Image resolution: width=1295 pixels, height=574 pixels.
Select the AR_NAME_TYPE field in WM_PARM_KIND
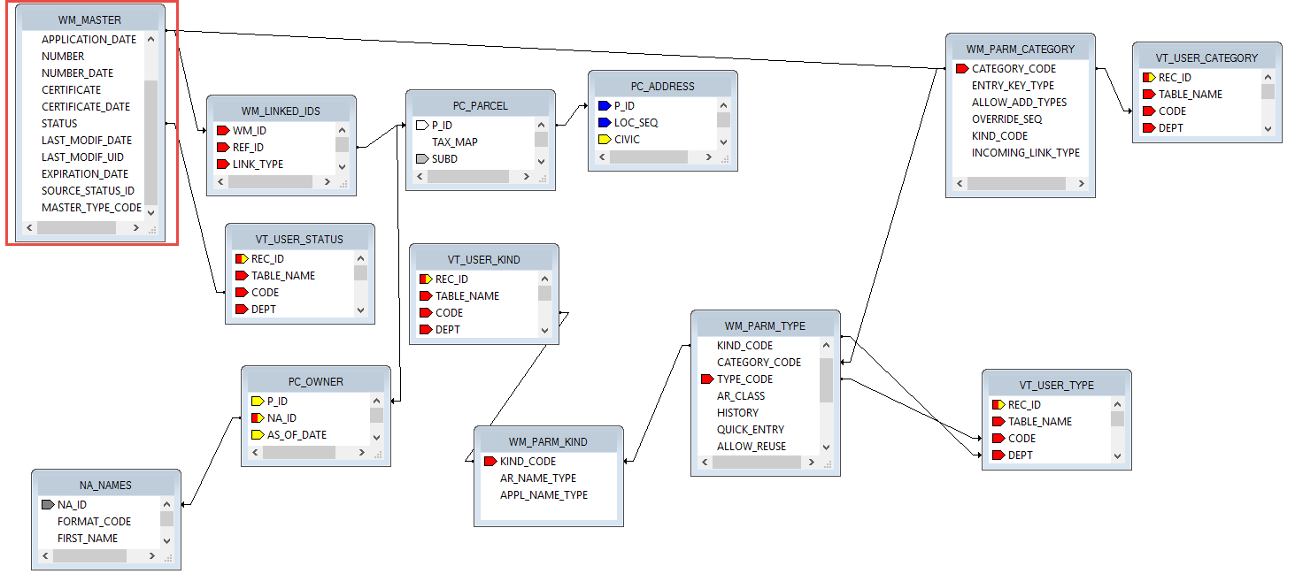click(537, 478)
